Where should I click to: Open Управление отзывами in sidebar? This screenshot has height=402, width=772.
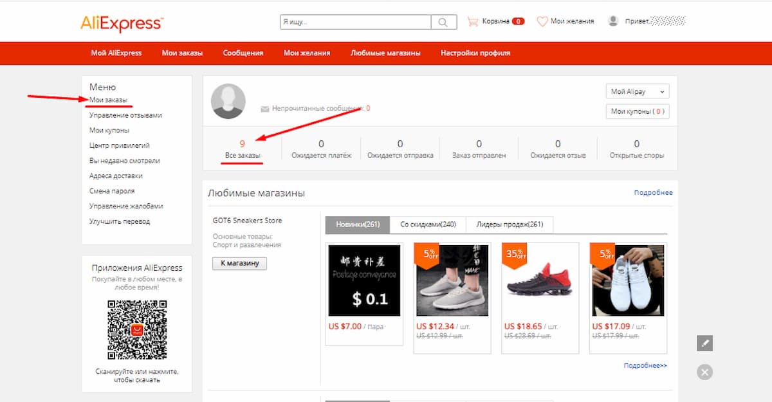click(125, 115)
